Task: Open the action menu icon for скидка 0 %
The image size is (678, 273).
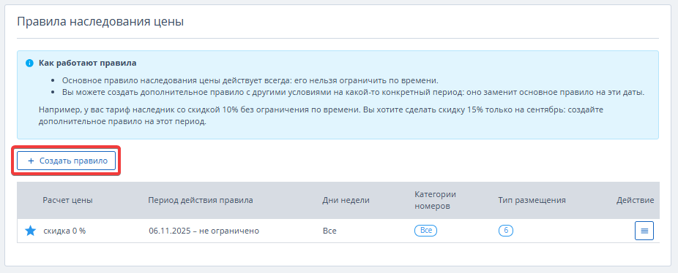Action: (644, 231)
